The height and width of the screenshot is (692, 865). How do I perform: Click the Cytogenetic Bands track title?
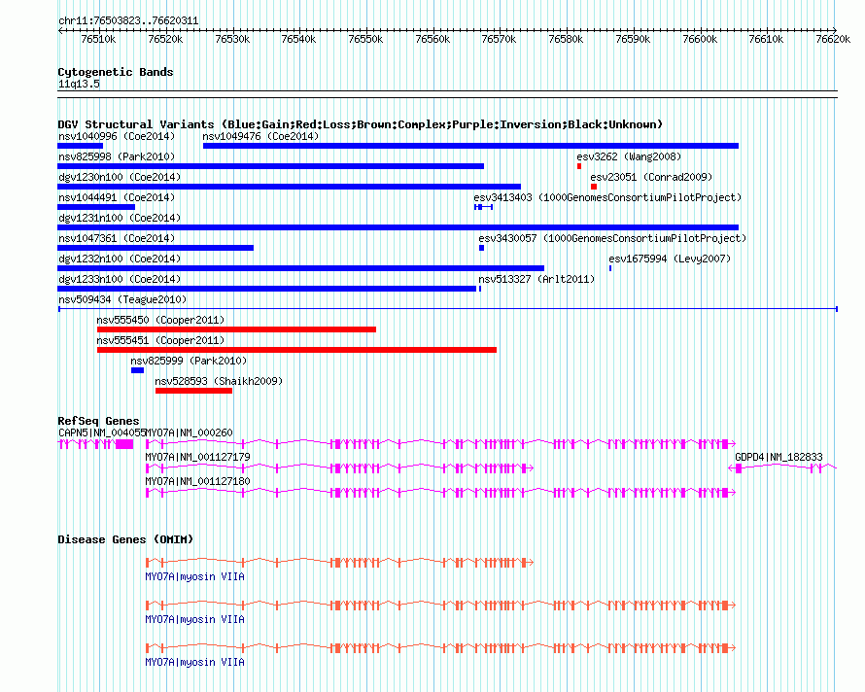(x=116, y=72)
